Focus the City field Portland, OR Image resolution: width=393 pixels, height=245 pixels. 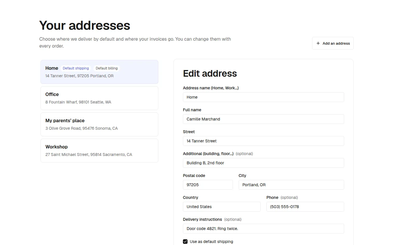pos(291,185)
